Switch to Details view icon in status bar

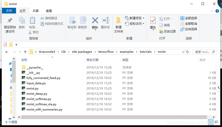211,122
